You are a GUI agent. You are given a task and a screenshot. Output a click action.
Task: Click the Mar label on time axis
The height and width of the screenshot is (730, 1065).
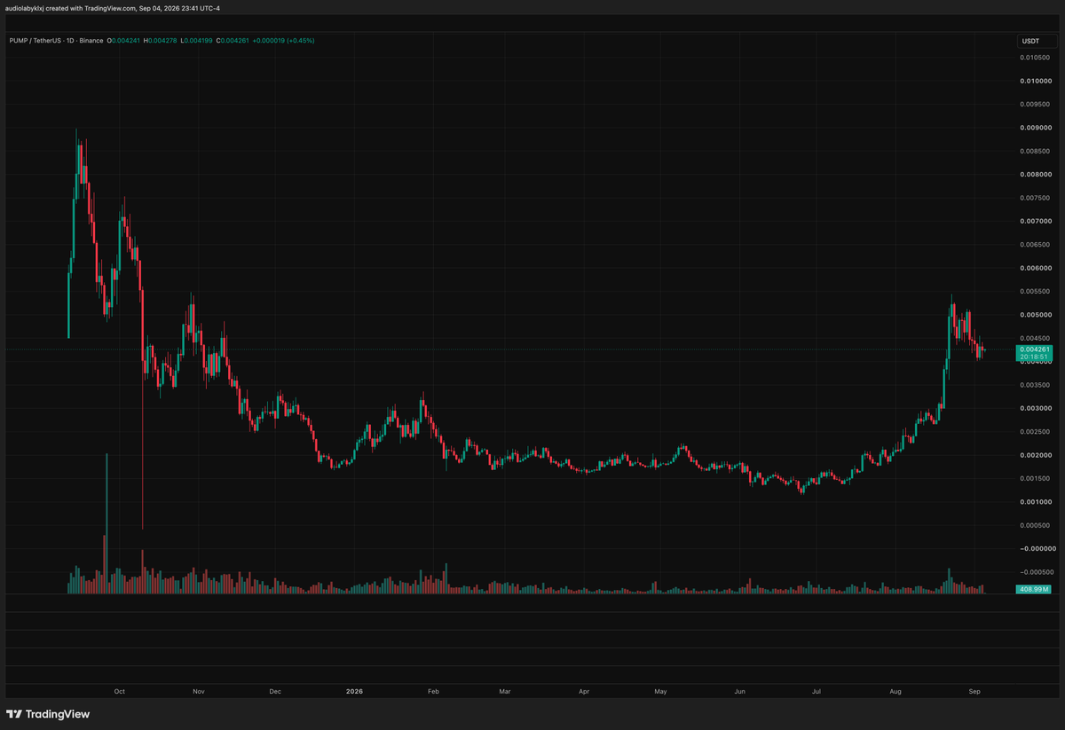504,691
